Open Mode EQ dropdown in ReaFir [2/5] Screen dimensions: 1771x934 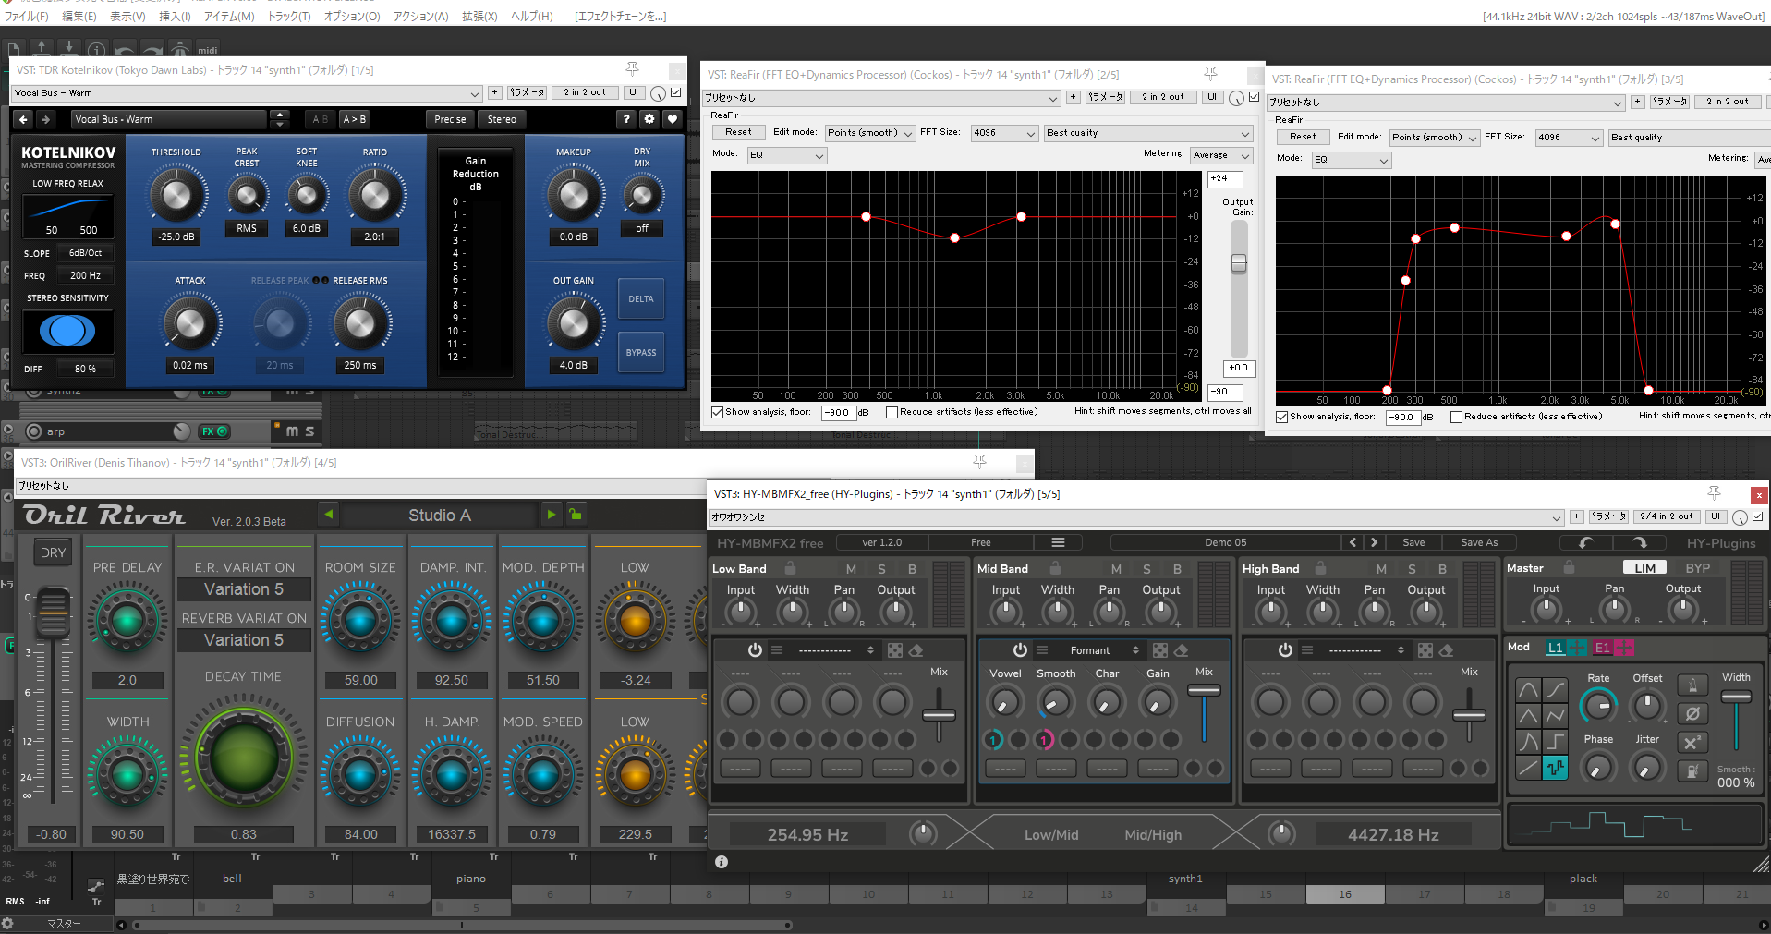[x=787, y=155]
